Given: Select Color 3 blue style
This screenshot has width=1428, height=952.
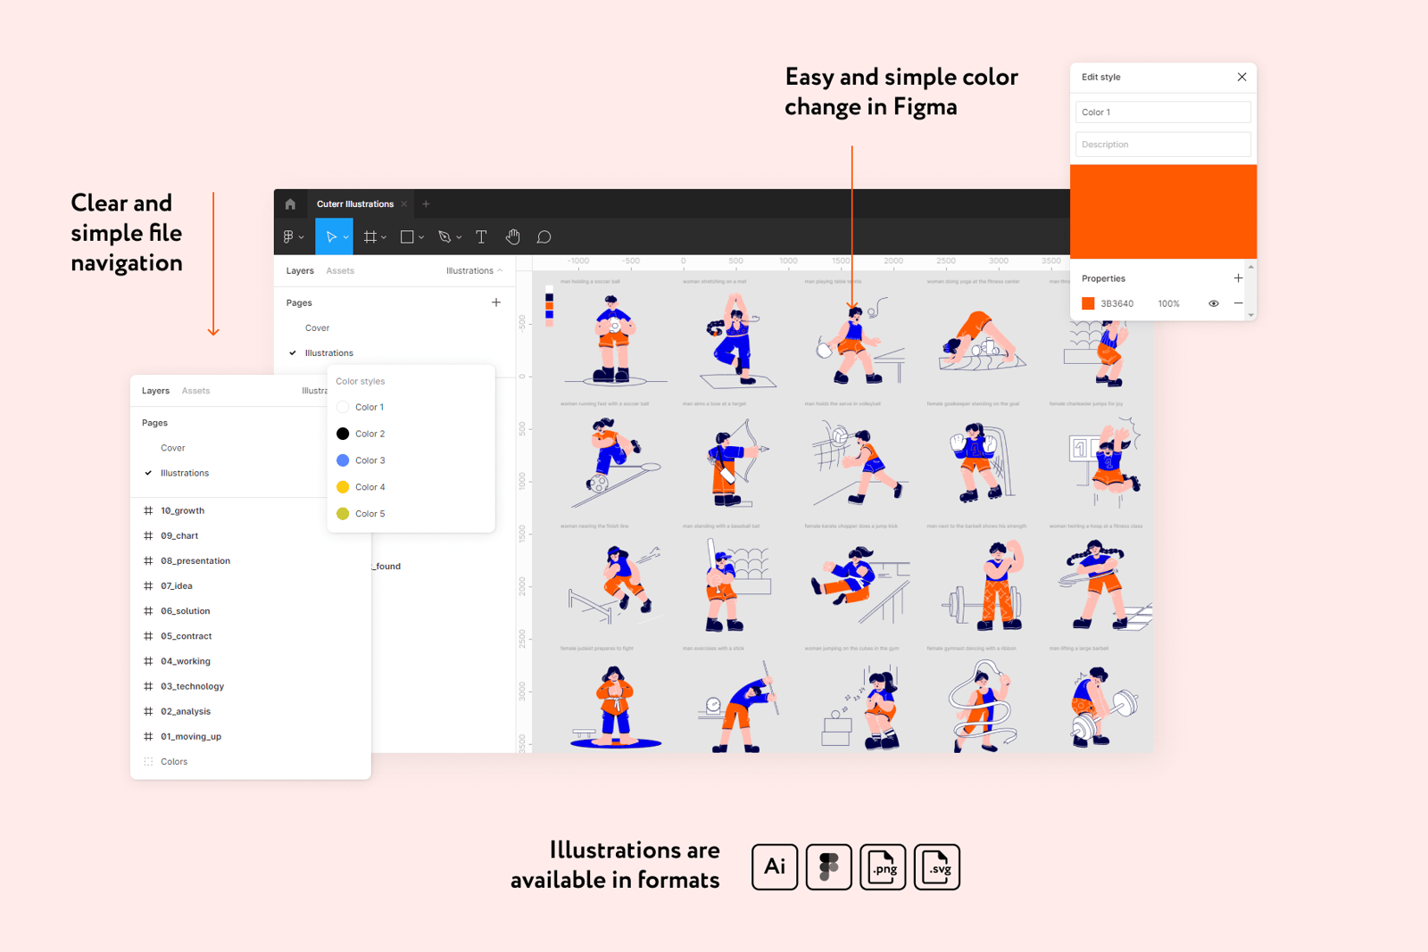Looking at the screenshot, I should [x=369, y=460].
